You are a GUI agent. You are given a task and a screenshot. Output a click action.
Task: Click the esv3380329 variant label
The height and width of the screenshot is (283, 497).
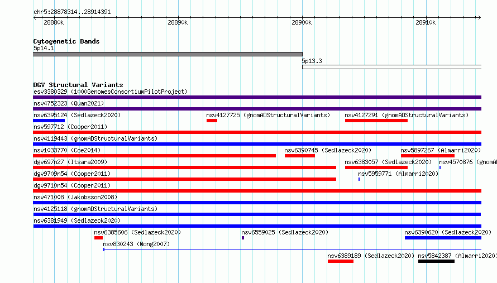(x=111, y=92)
